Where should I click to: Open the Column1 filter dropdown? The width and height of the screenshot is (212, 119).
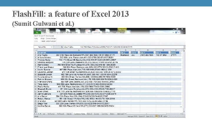[x=119, y=53]
